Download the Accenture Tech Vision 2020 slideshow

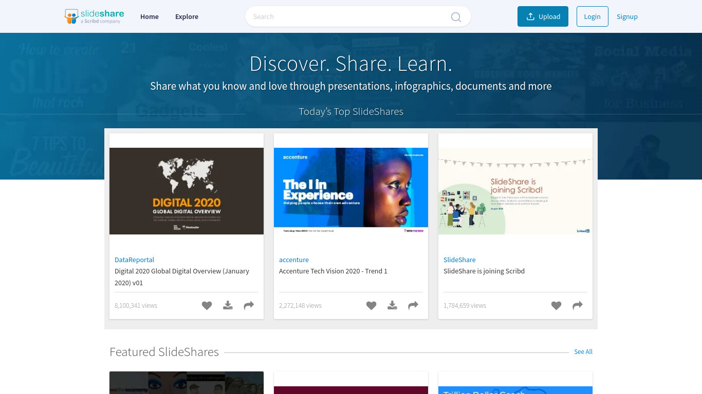coord(392,305)
